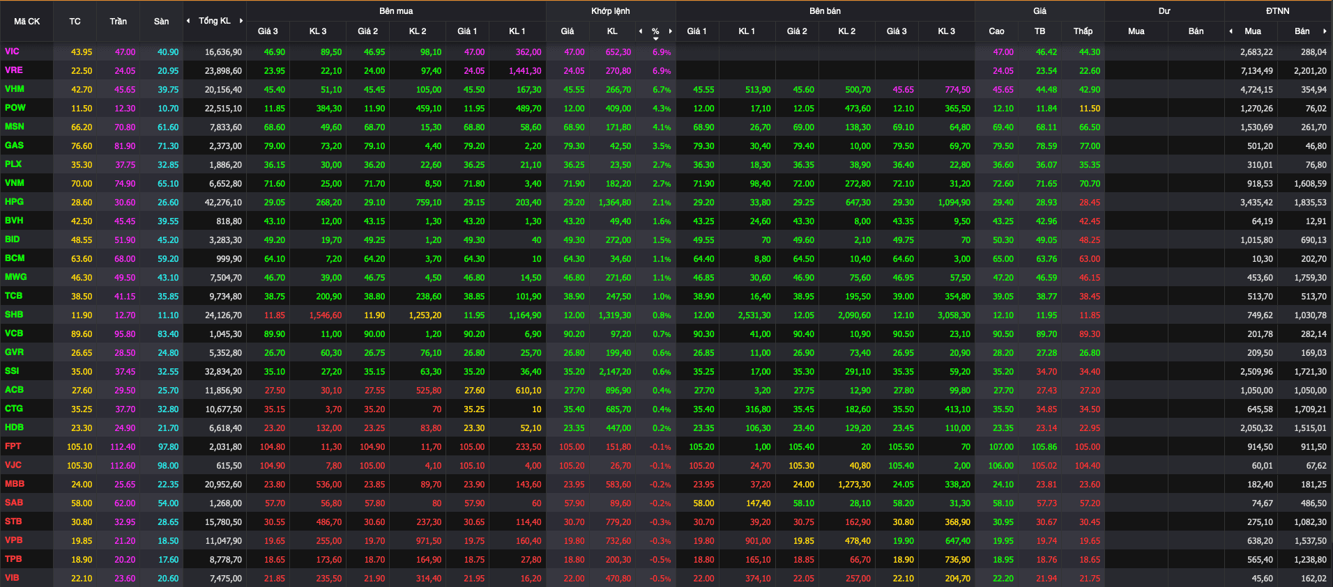Sort by the Trần column header
Image resolution: width=1333 pixels, height=587 pixels.
pos(118,22)
